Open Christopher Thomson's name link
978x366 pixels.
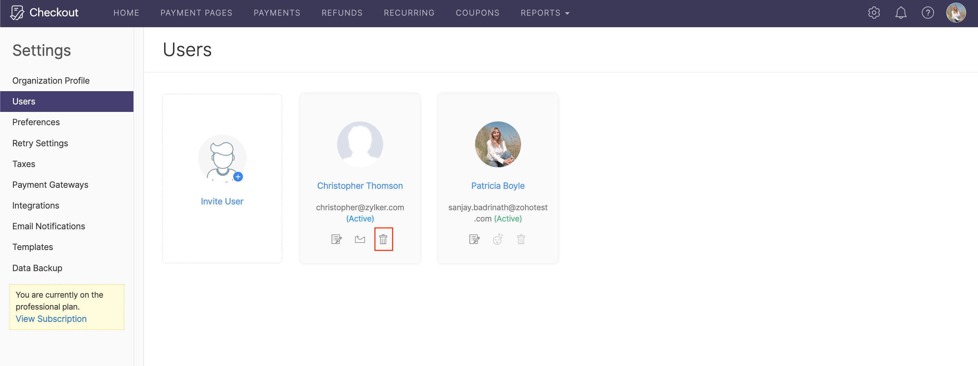(360, 186)
